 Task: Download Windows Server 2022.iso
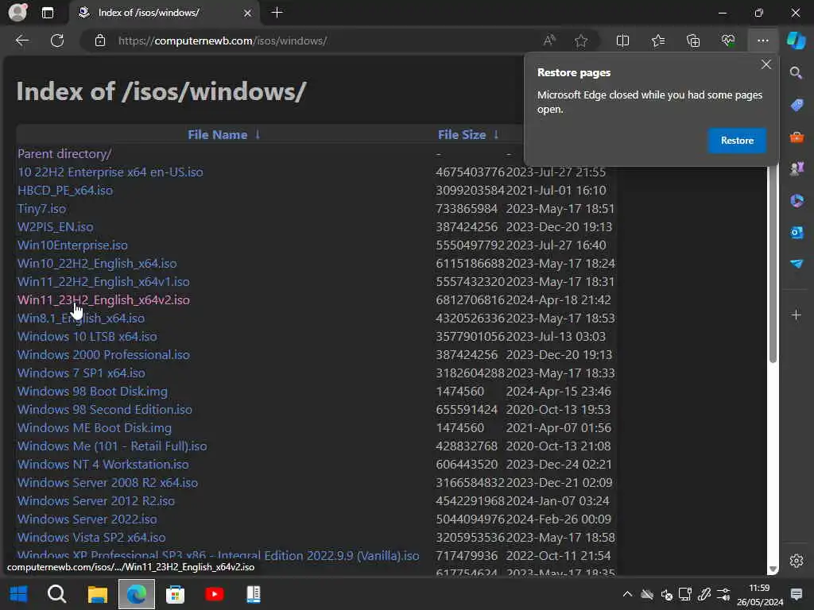click(x=87, y=519)
